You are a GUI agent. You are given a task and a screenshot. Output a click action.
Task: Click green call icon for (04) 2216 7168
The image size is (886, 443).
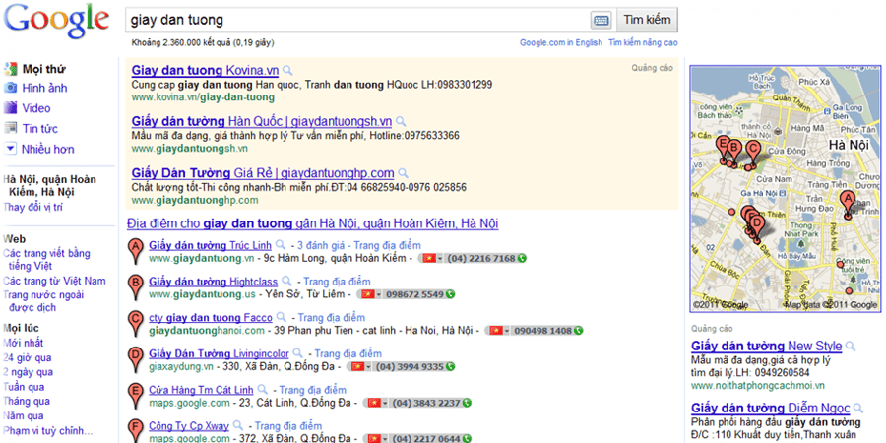[522, 258]
